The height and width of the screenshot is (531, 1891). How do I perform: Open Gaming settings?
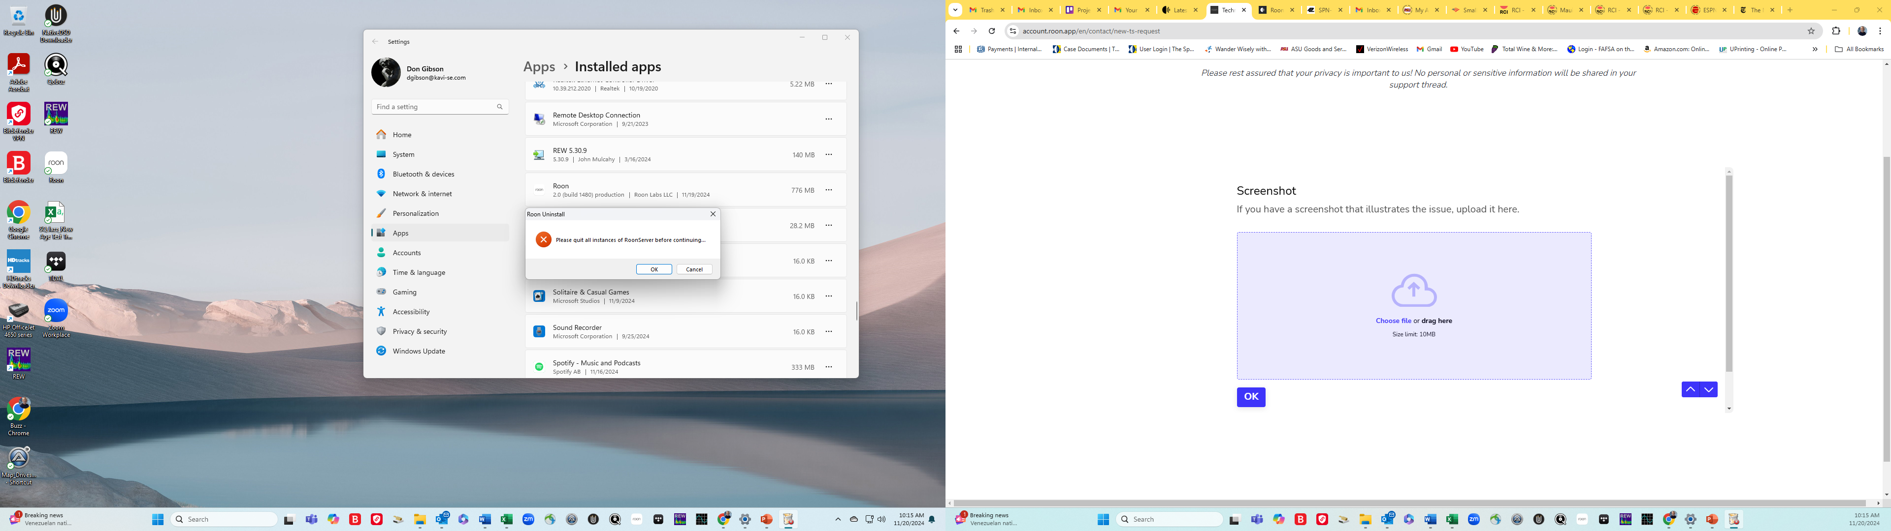coord(440,292)
